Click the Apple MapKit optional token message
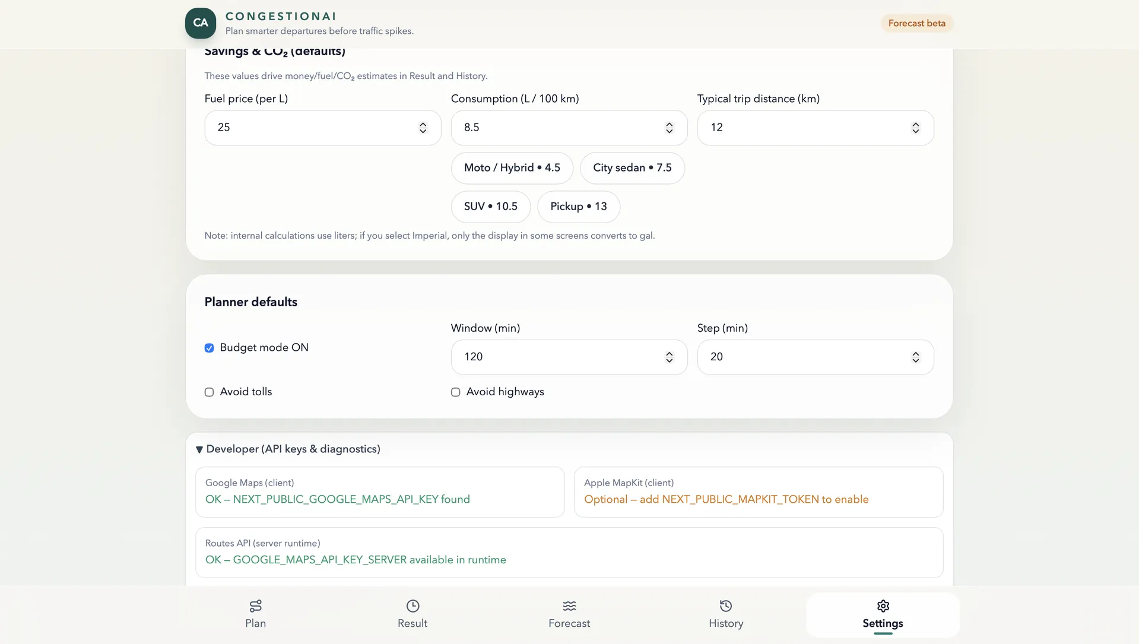 coord(726,499)
